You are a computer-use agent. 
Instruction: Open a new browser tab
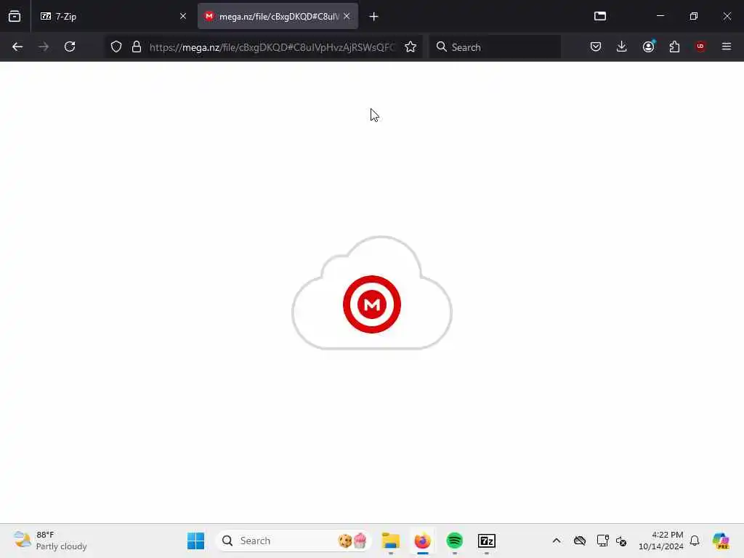pos(373,17)
